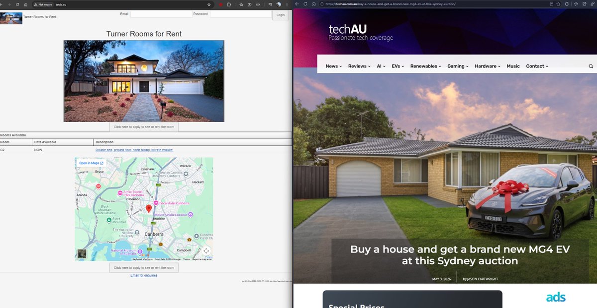Go to the Music section

pyautogui.click(x=513, y=66)
